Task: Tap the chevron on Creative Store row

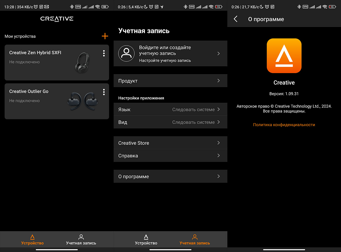Action: (x=219, y=143)
